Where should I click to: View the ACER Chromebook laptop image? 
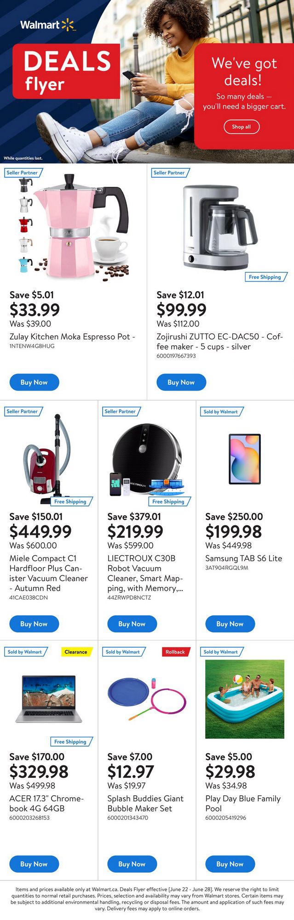(x=49, y=699)
